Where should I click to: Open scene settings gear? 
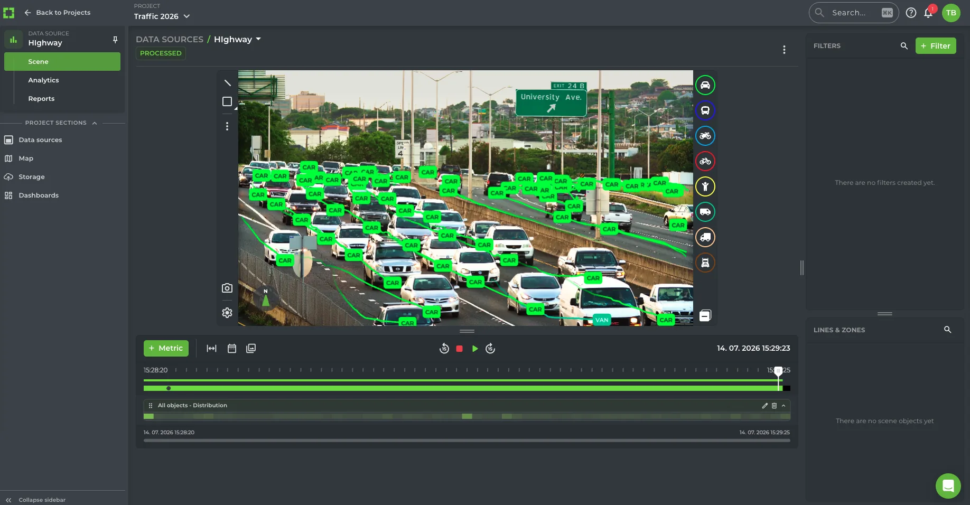(227, 313)
